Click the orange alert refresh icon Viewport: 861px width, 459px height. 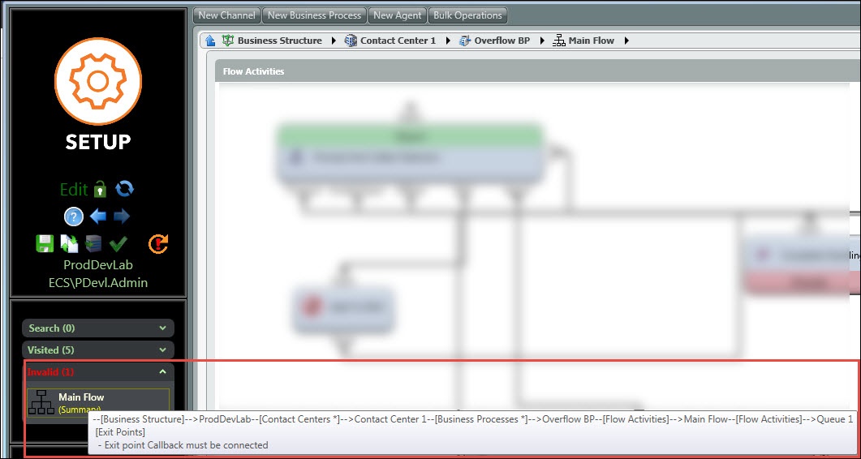pyautogui.click(x=158, y=243)
